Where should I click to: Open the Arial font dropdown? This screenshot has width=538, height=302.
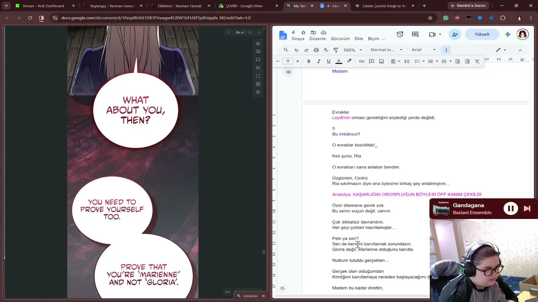pyautogui.click(x=424, y=50)
